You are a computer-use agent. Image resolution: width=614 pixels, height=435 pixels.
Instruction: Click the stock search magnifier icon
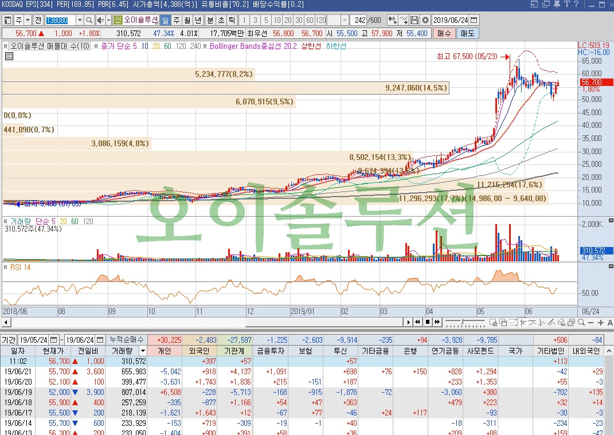tap(89, 20)
